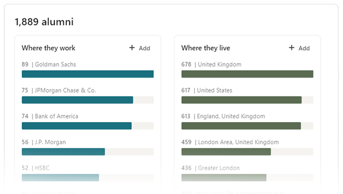Select the 678 United Kingdom bar
The height and width of the screenshot is (194, 343).
click(247, 74)
